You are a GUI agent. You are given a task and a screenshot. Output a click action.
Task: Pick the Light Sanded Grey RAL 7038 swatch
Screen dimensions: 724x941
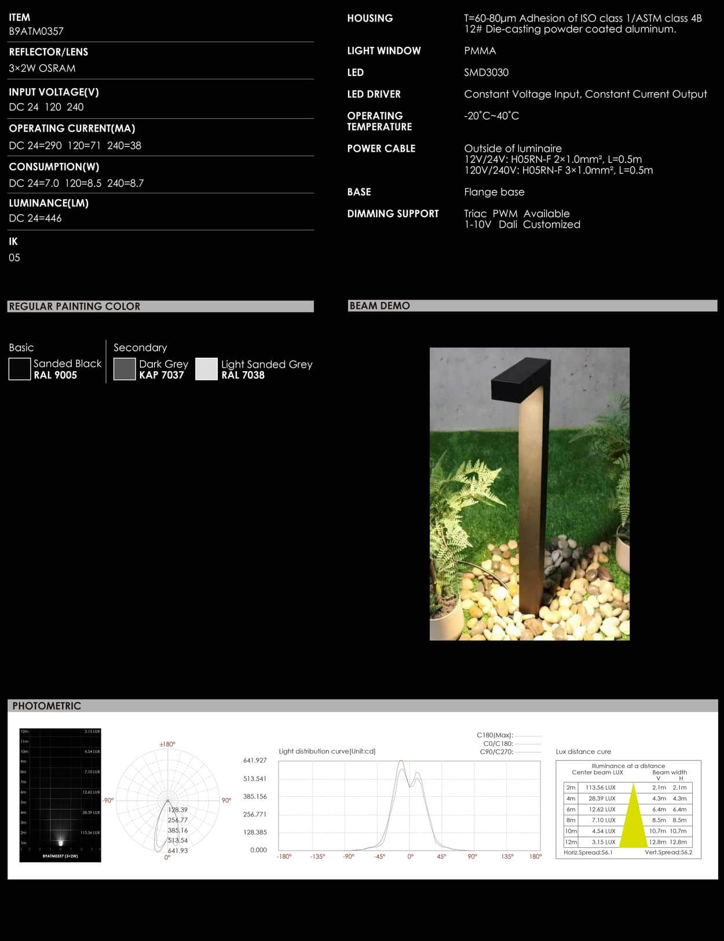[x=206, y=369]
